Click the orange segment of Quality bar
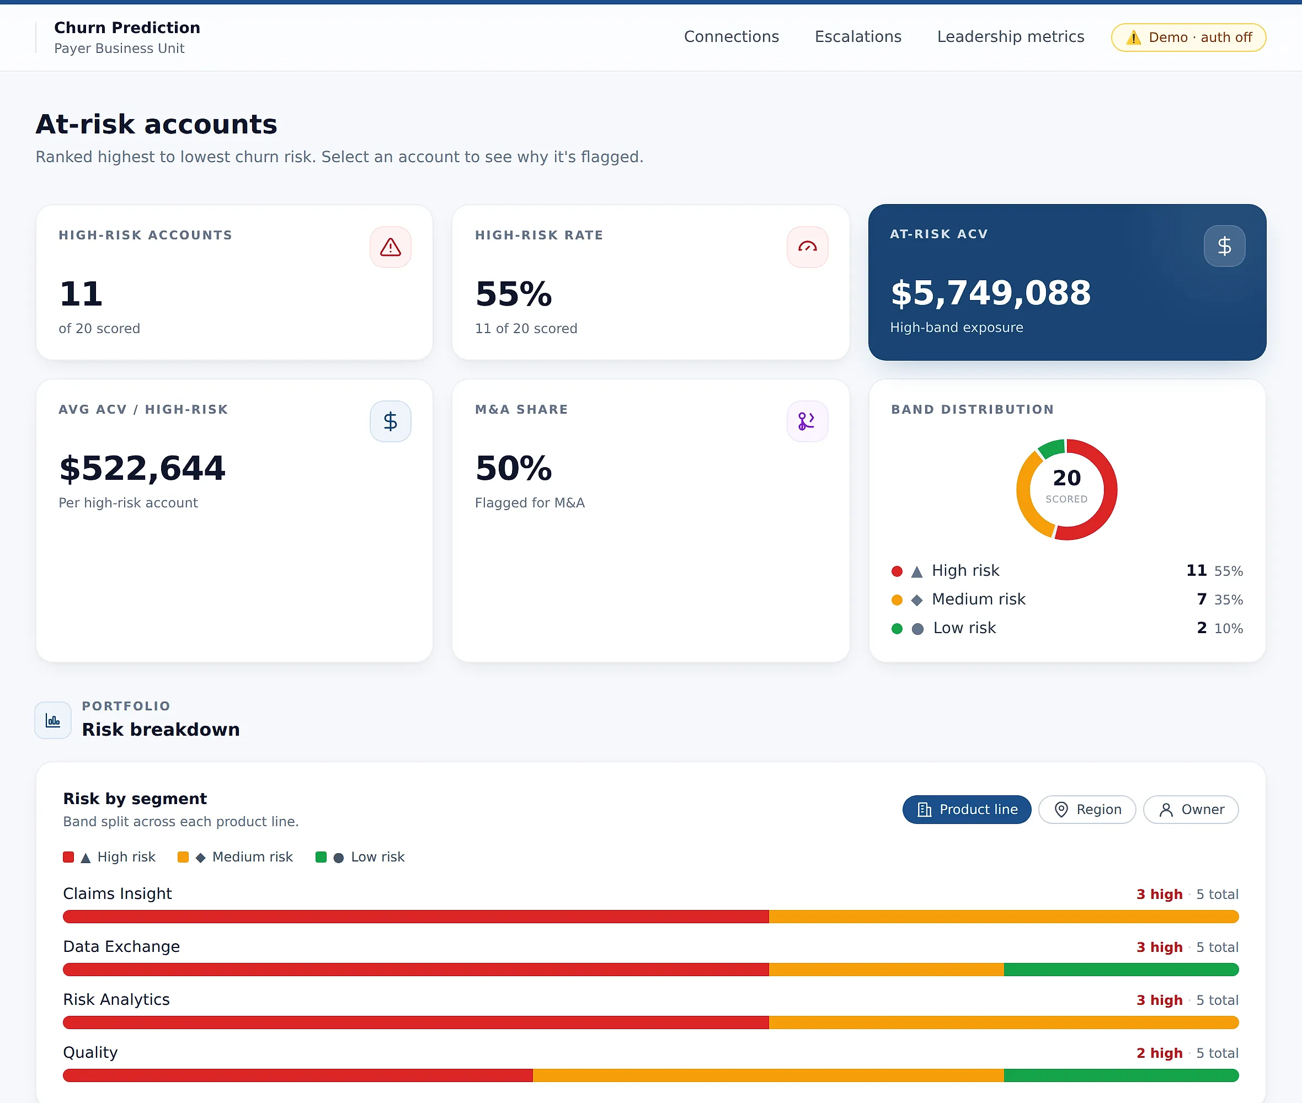Screen dimensions: 1302x1103 pyautogui.click(x=768, y=1075)
